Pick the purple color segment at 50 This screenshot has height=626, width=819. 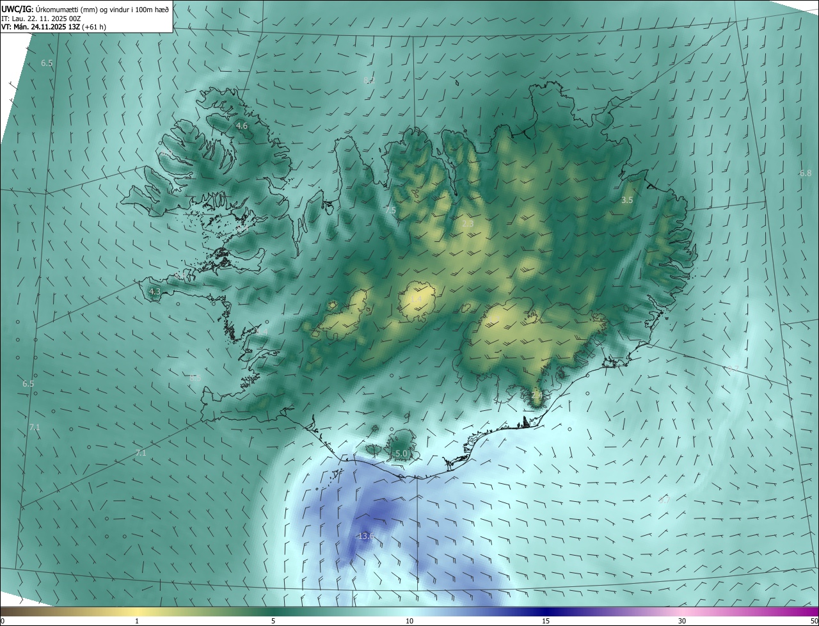[811, 611]
